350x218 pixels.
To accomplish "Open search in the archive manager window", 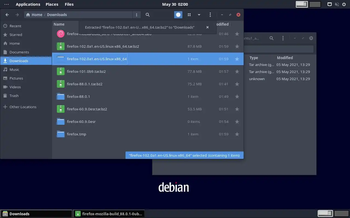I will [x=272, y=38].
